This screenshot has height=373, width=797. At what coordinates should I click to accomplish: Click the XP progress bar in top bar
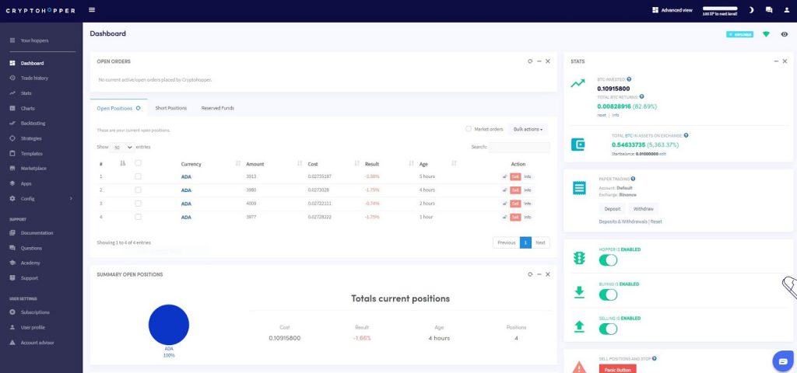[x=720, y=8]
